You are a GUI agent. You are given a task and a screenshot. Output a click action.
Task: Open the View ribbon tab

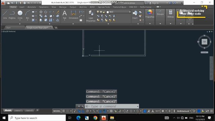click(x=54, y=7)
